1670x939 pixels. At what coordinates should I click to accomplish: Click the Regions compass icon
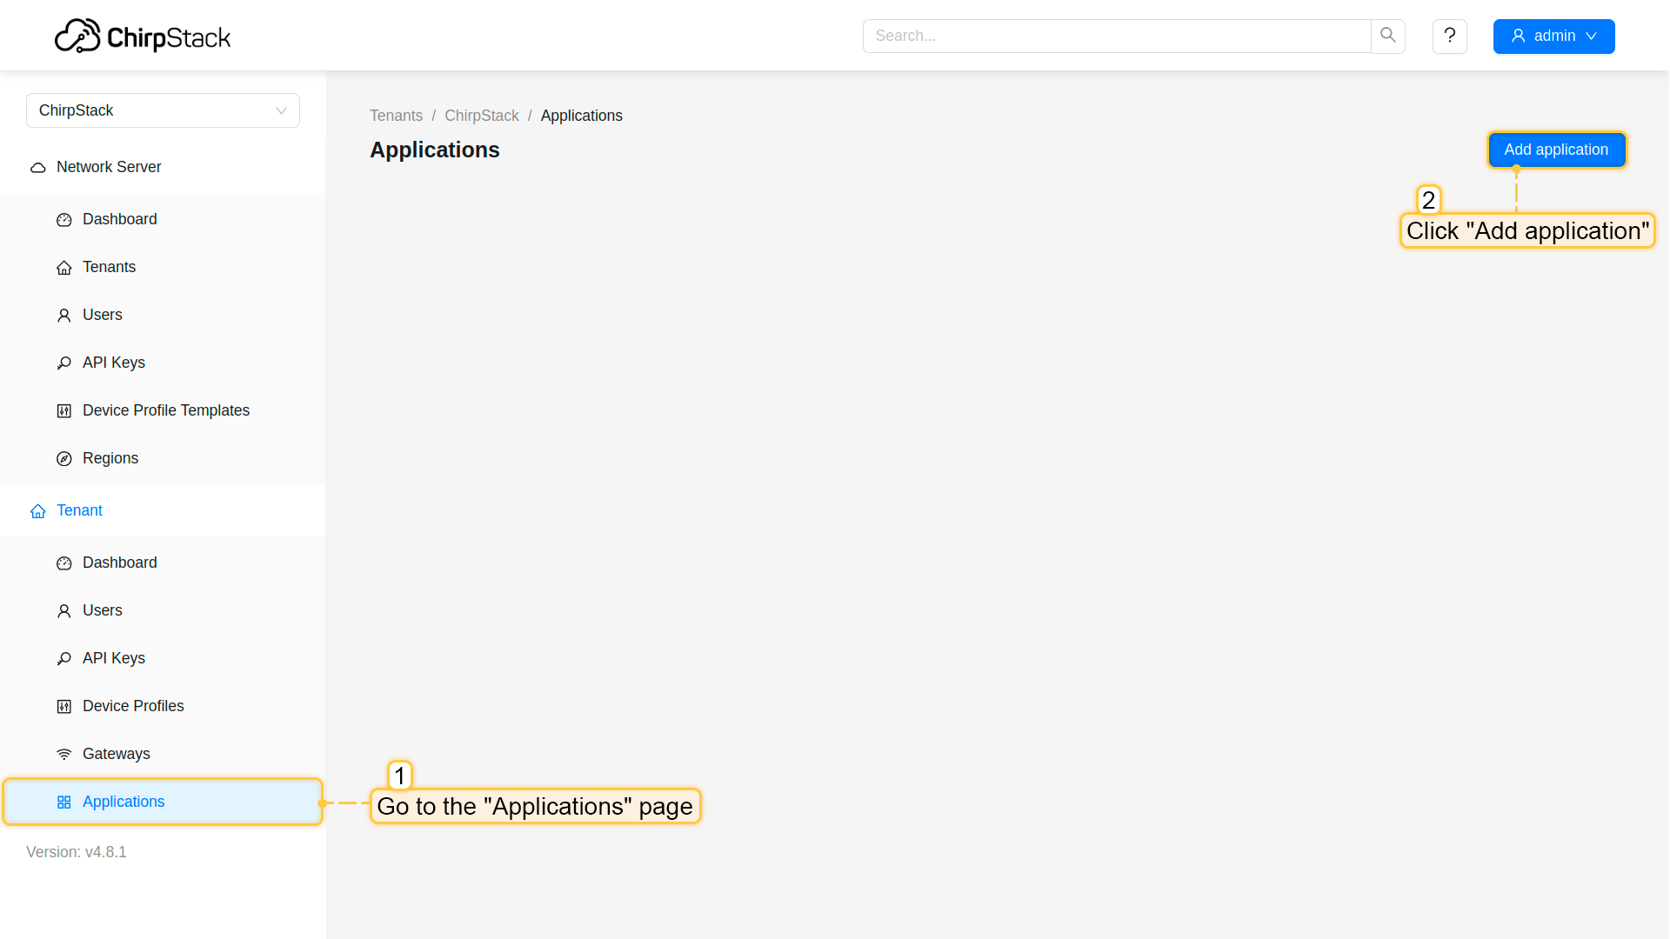[x=64, y=459]
